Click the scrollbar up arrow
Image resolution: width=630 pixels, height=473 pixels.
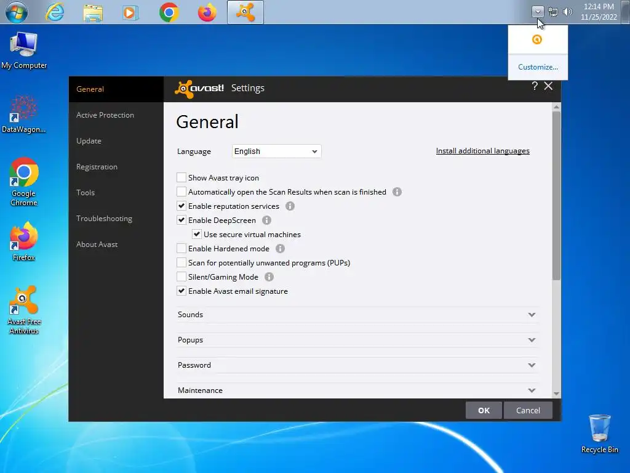tap(556, 107)
